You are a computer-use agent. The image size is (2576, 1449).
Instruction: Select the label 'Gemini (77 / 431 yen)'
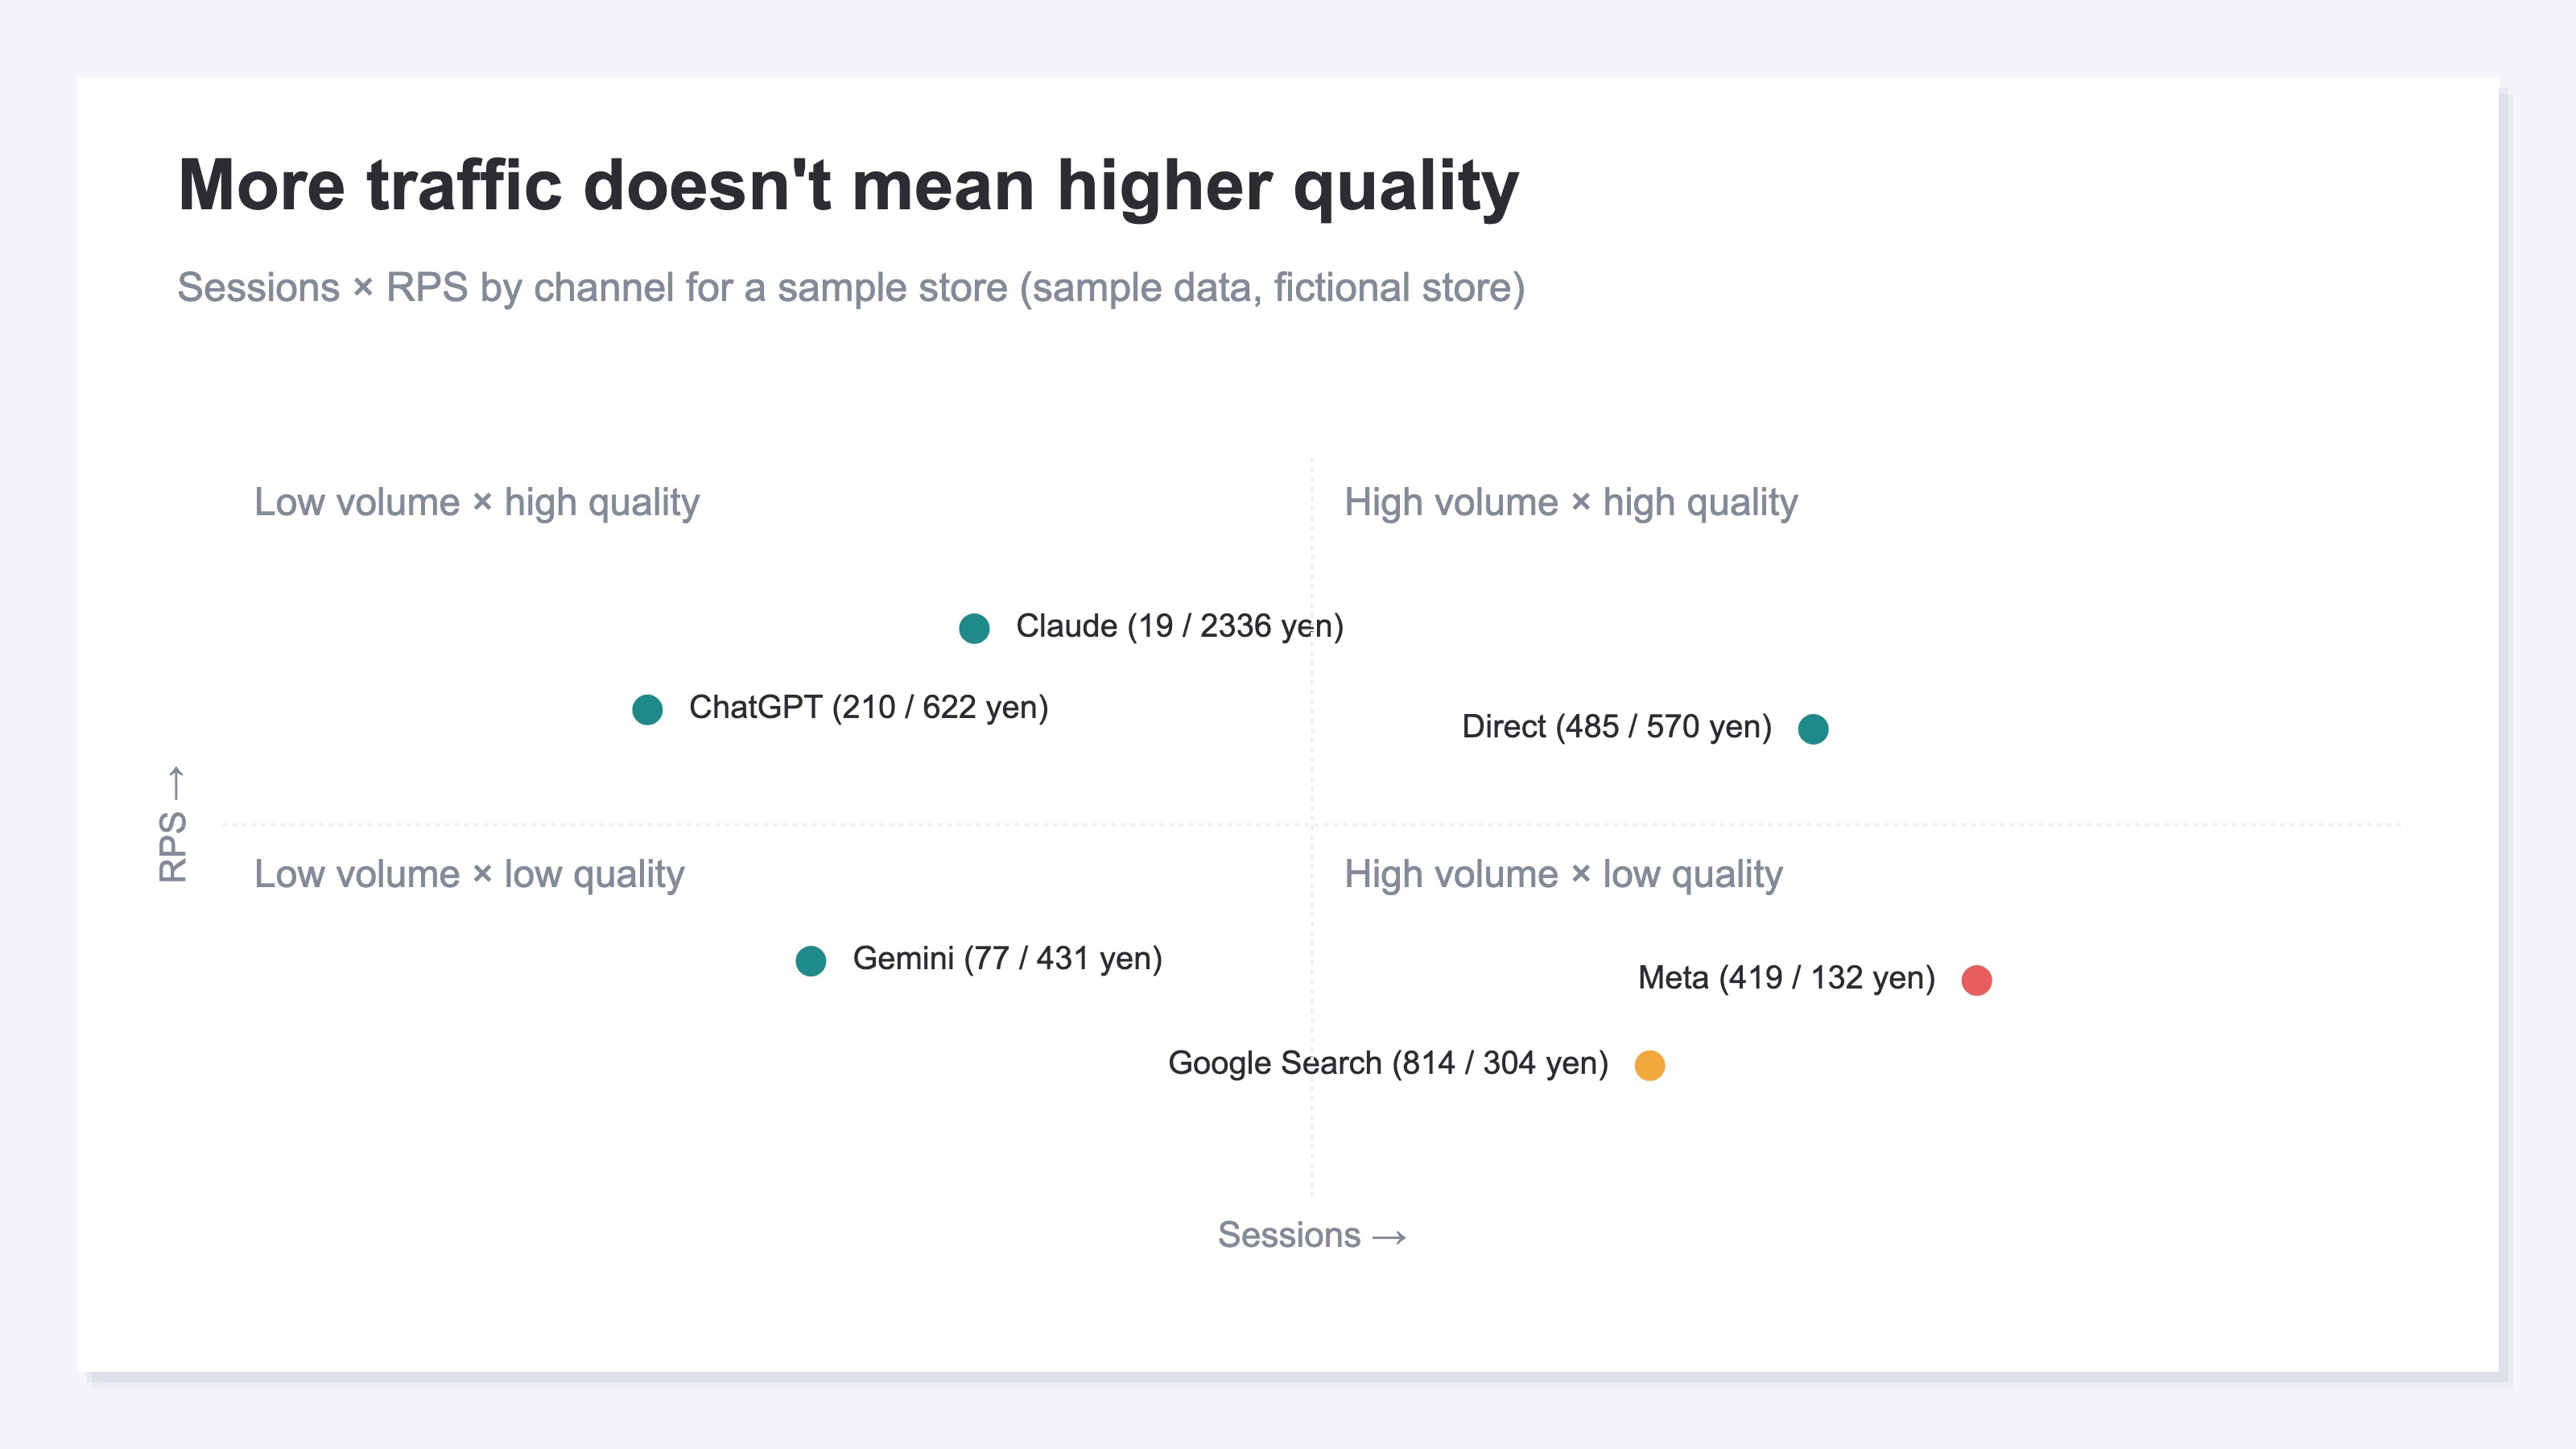click(1008, 959)
